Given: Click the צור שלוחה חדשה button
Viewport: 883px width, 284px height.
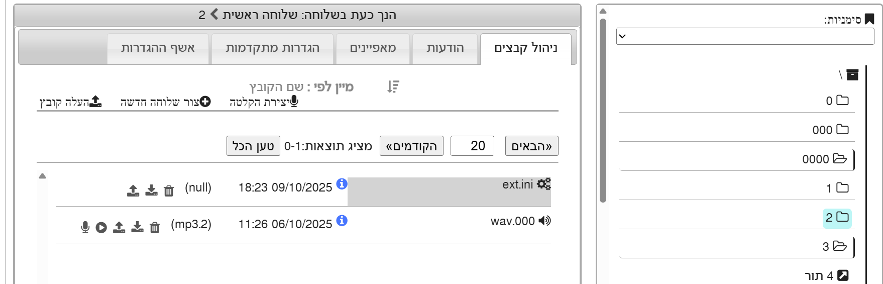Looking at the screenshot, I should pos(165,102).
